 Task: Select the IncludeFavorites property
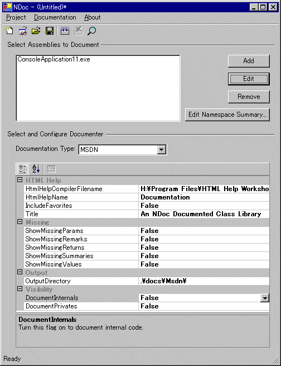[x=81, y=206]
